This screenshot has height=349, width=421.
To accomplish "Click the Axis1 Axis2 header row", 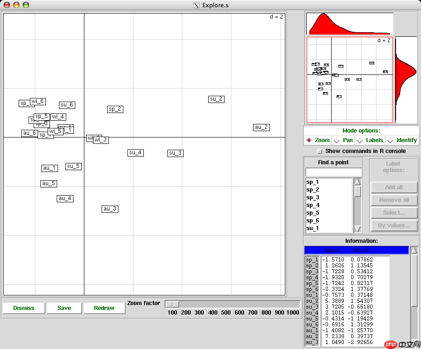I will 357,250.
